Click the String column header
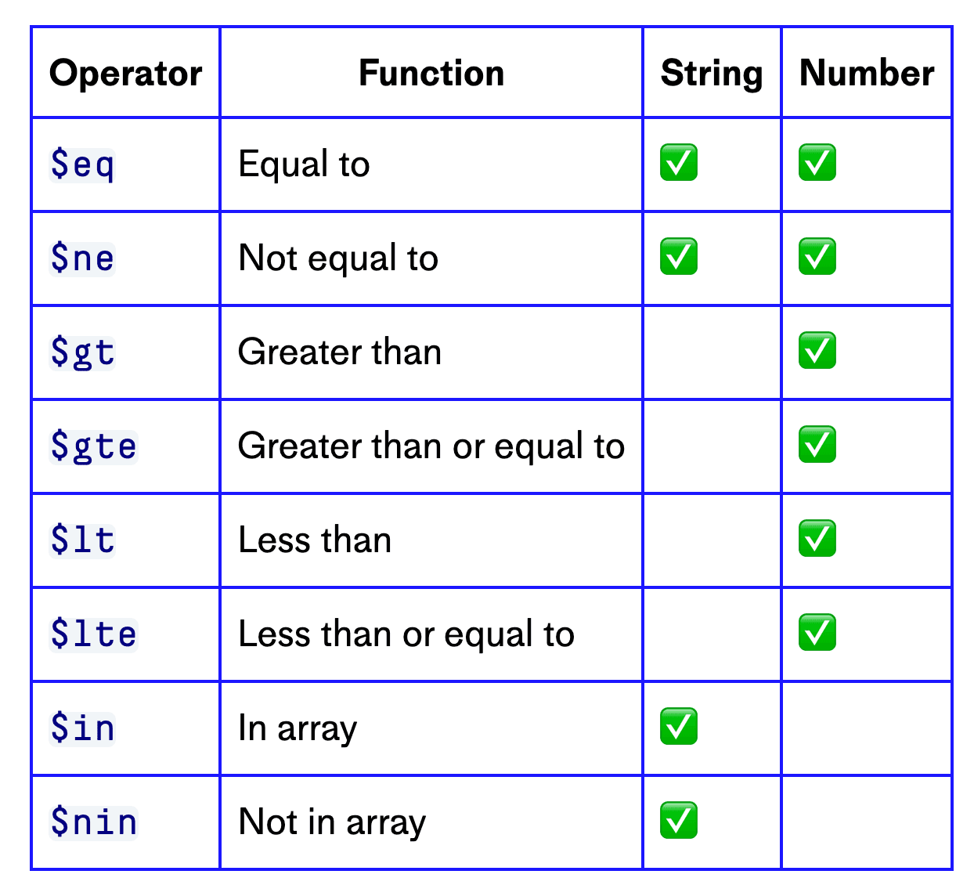Screen dimensions: 974x896 pos(712,74)
